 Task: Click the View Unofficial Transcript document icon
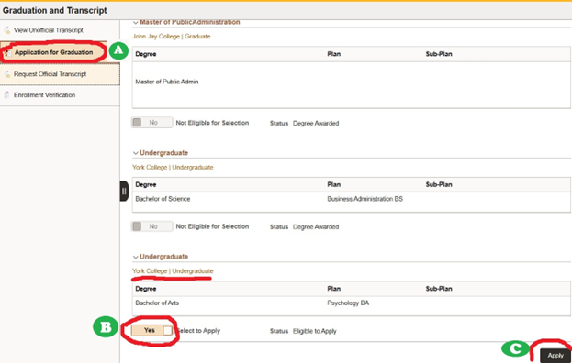click(x=7, y=30)
